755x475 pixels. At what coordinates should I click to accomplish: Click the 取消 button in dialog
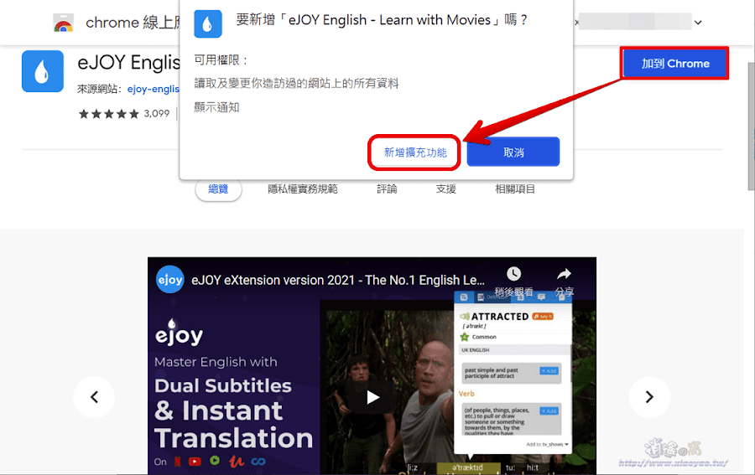click(x=513, y=152)
